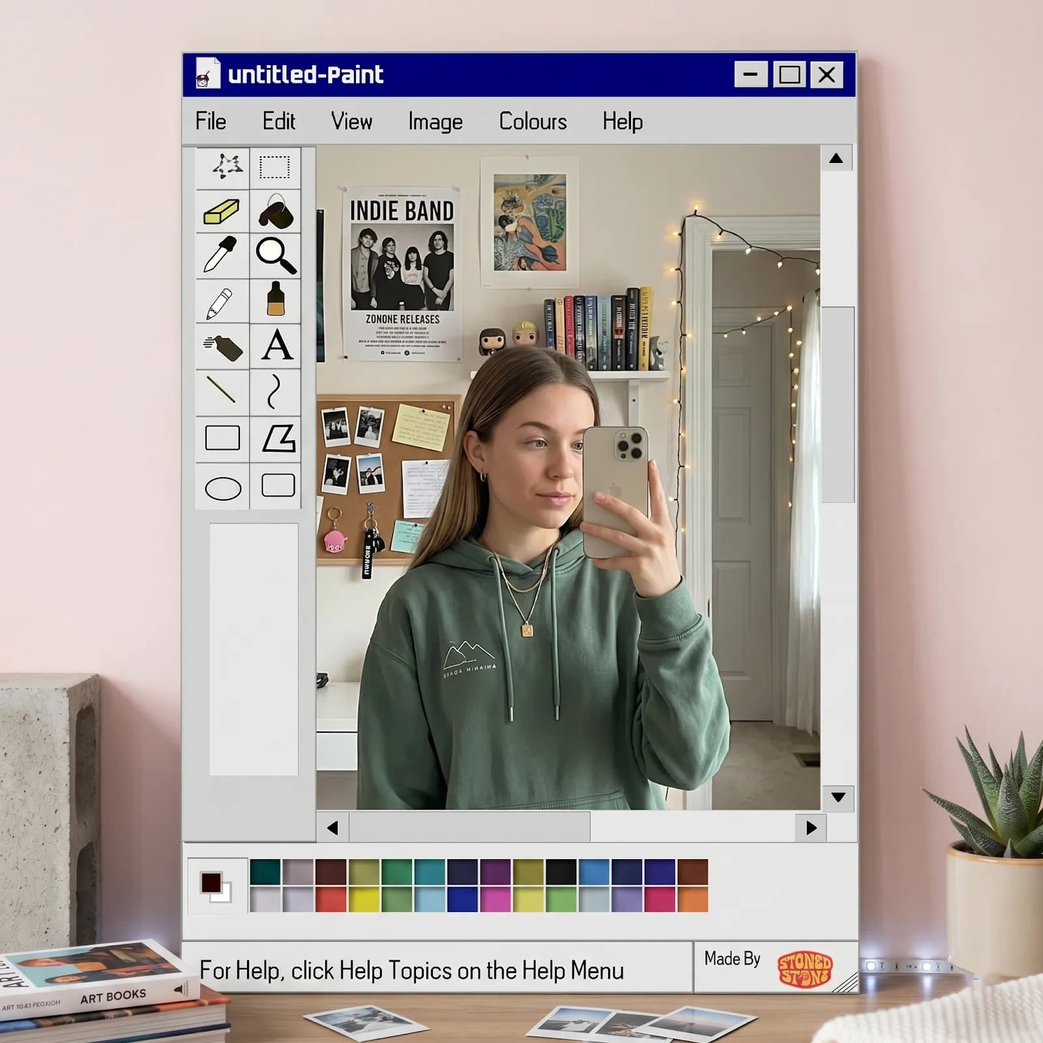Image resolution: width=1043 pixels, height=1043 pixels.
Task: Select the Free-Form Select star tool
Action: pos(223,168)
